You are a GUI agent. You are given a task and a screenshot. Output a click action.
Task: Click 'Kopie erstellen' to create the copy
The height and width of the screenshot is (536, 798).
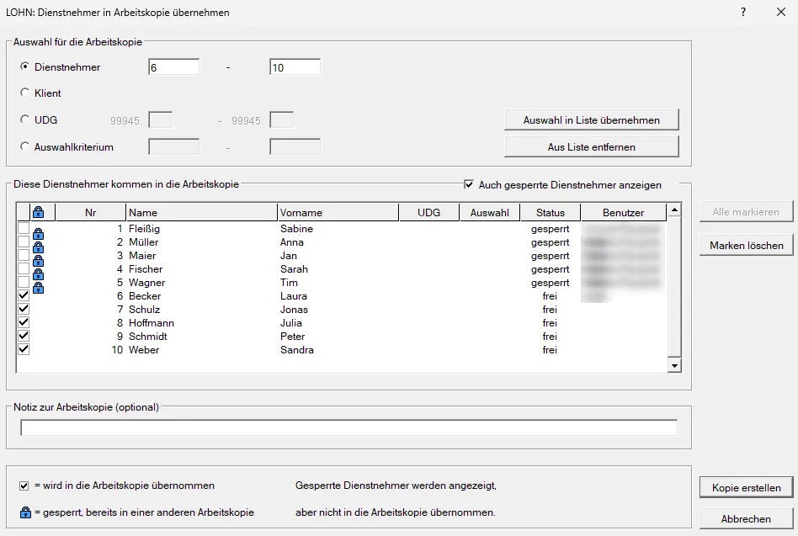[x=747, y=488]
